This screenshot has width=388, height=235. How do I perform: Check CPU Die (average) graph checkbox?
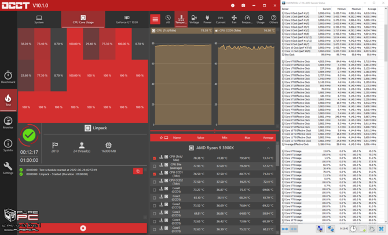click(155, 166)
